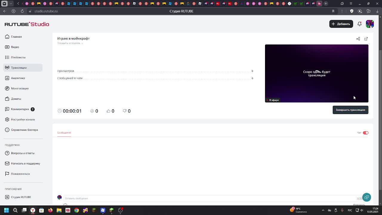Screen dimensions: 382x215
Task: Expand the Показать описание dropdown
Action: click(x=70, y=43)
